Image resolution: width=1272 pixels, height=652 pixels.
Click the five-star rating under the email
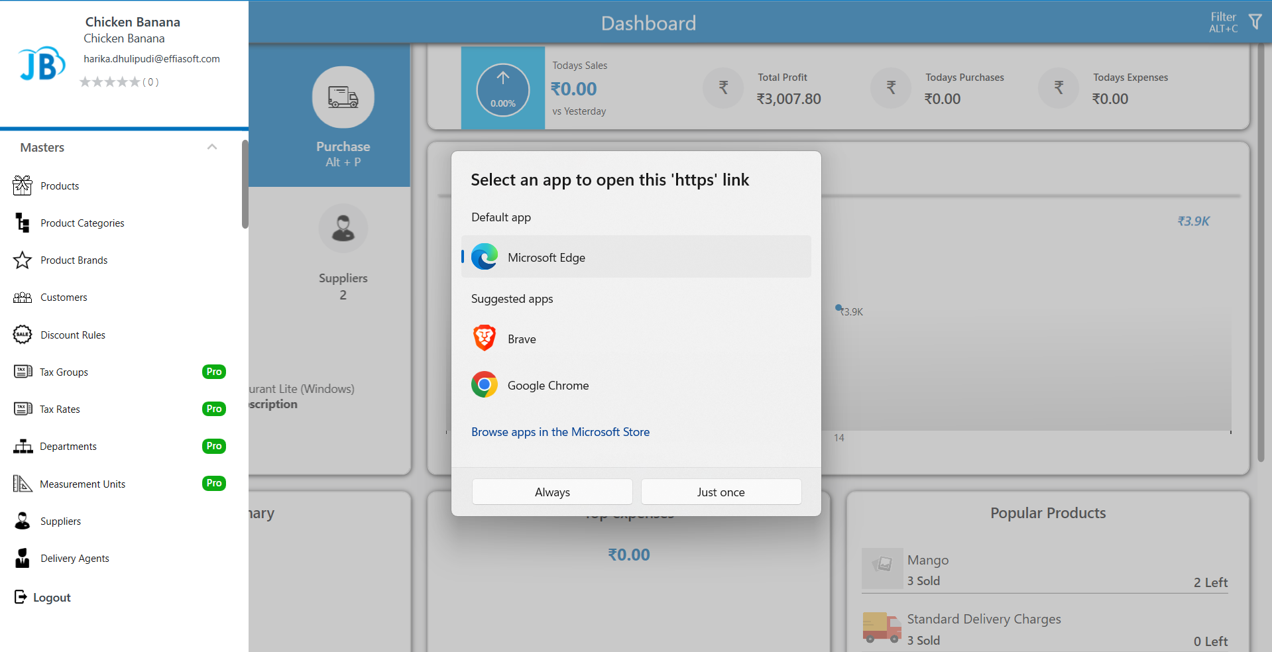(110, 82)
